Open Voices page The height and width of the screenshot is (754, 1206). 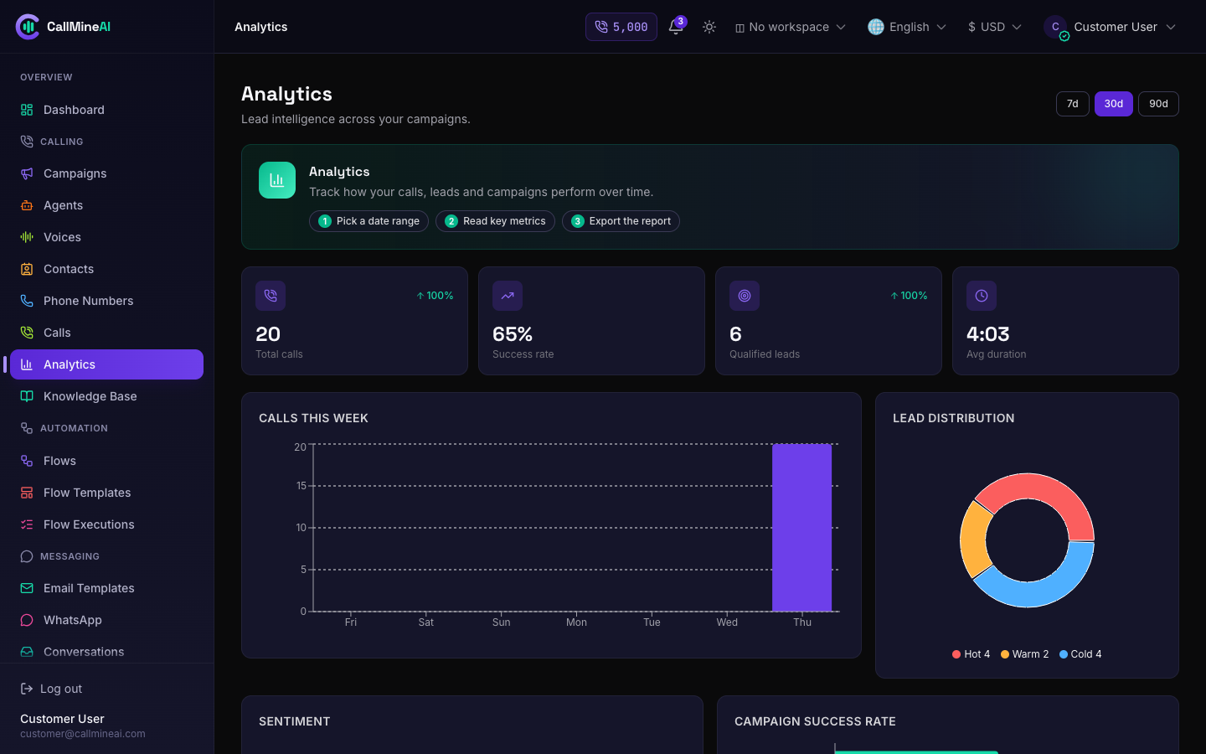coord(106,237)
